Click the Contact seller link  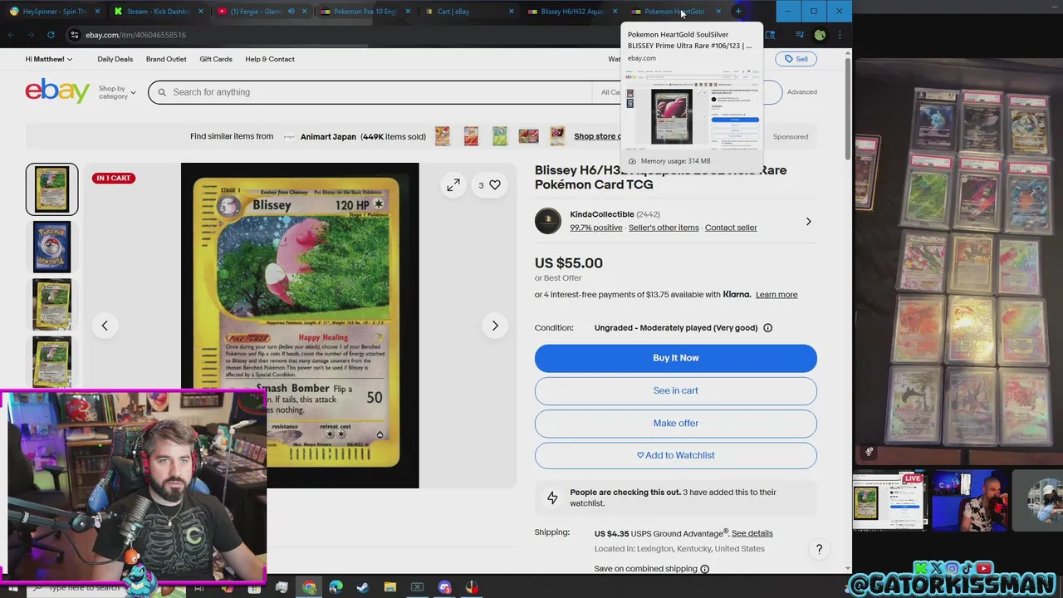(731, 228)
